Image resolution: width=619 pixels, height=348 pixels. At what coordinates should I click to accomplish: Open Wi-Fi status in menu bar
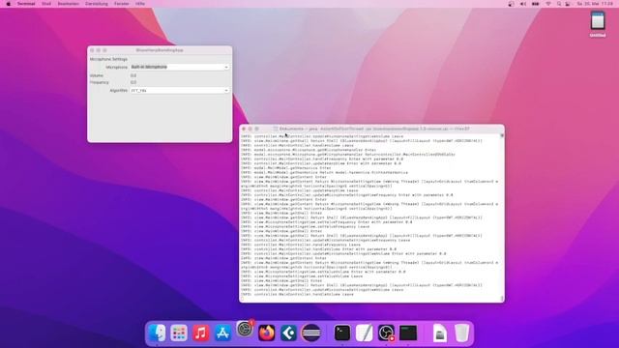pyautogui.click(x=548, y=4)
